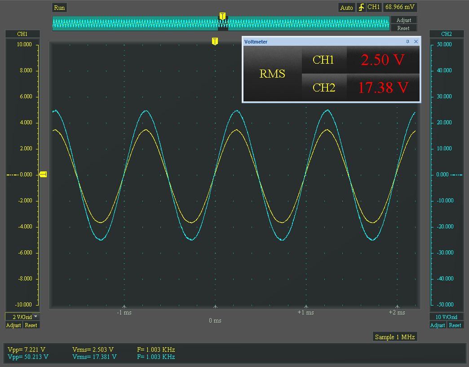Click Reset under the CH1 scale
This screenshot has width=469, height=367.
[31, 325]
